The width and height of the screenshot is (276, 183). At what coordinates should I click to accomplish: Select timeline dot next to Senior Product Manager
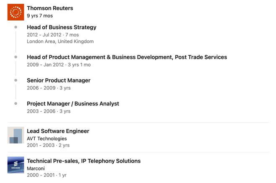click(x=16, y=80)
